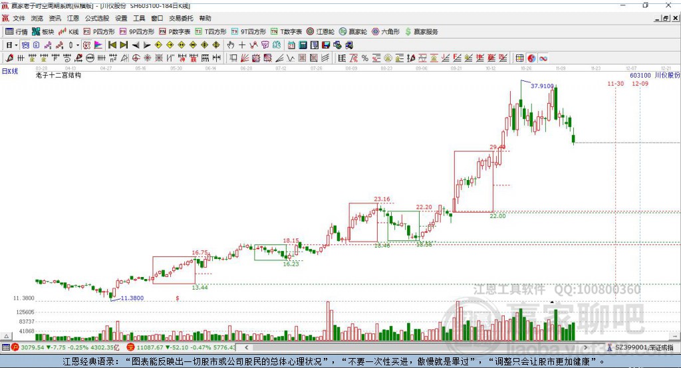Click the 深 index status entry
Image resolution: width=681 pixels, height=368 pixels.
(181, 347)
